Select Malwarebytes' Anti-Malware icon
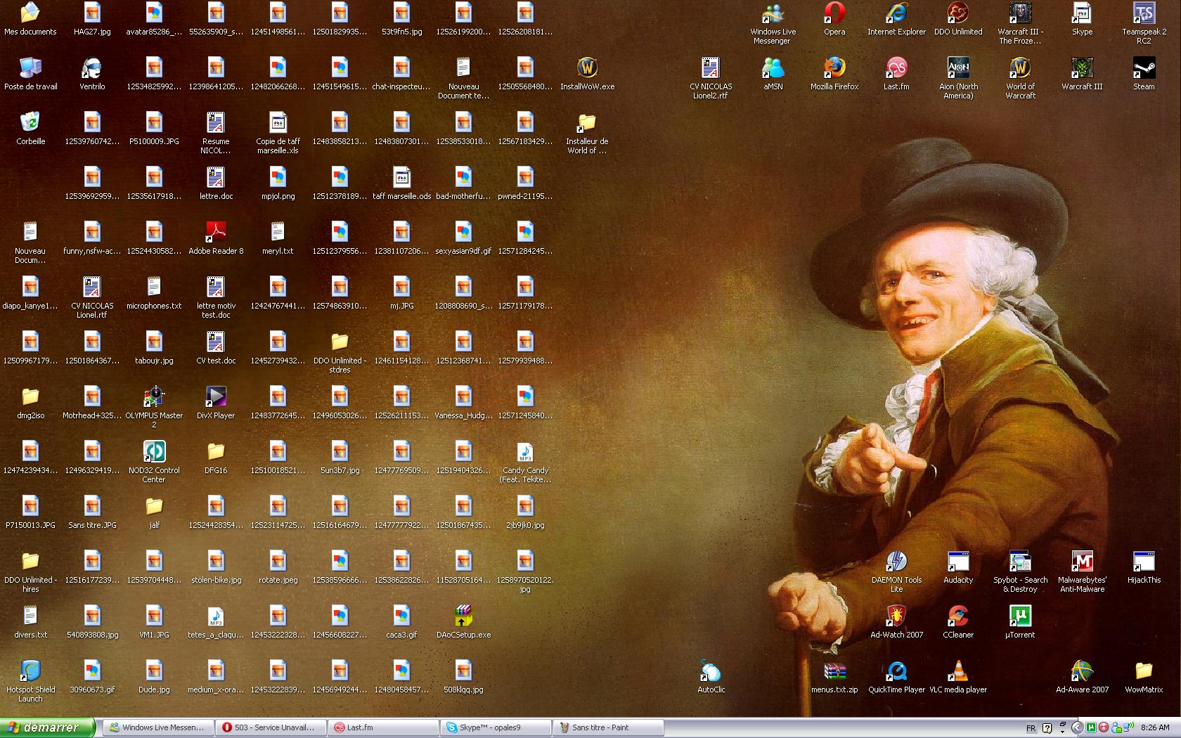This screenshot has width=1181, height=738. (x=1082, y=571)
